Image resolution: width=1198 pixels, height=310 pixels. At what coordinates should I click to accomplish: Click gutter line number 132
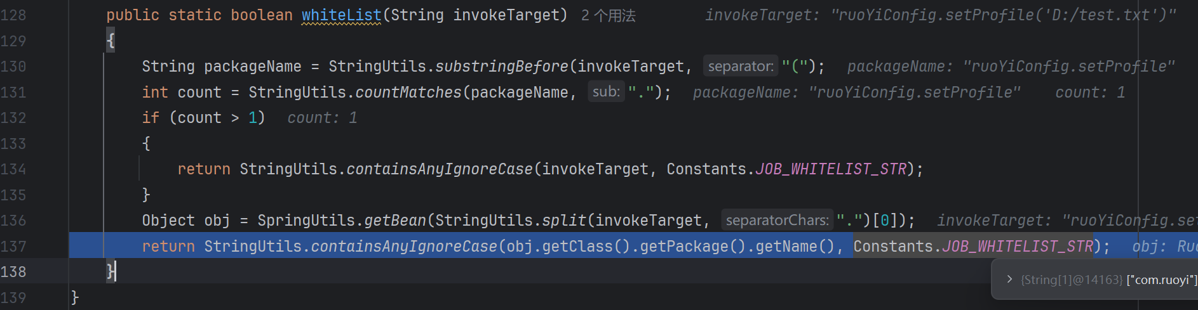click(x=13, y=118)
